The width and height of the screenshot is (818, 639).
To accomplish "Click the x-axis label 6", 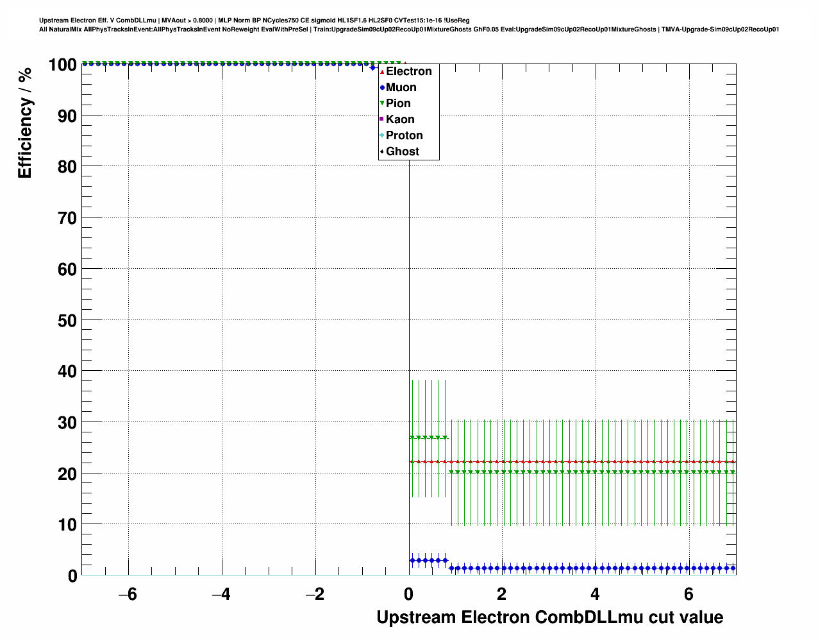I will (x=689, y=594).
